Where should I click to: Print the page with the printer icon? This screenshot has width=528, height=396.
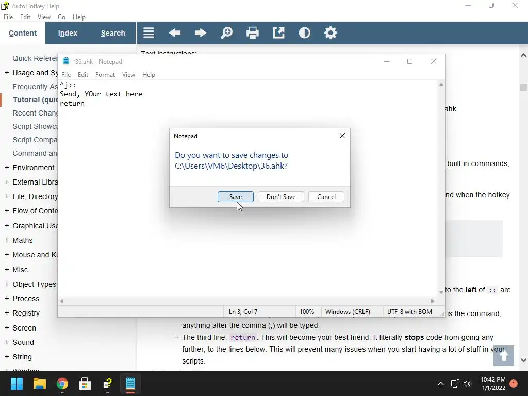click(x=253, y=33)
